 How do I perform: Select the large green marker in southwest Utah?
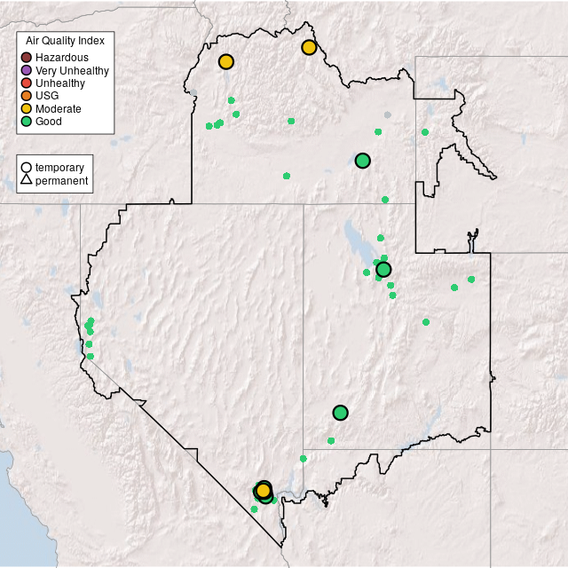point(340,413)
